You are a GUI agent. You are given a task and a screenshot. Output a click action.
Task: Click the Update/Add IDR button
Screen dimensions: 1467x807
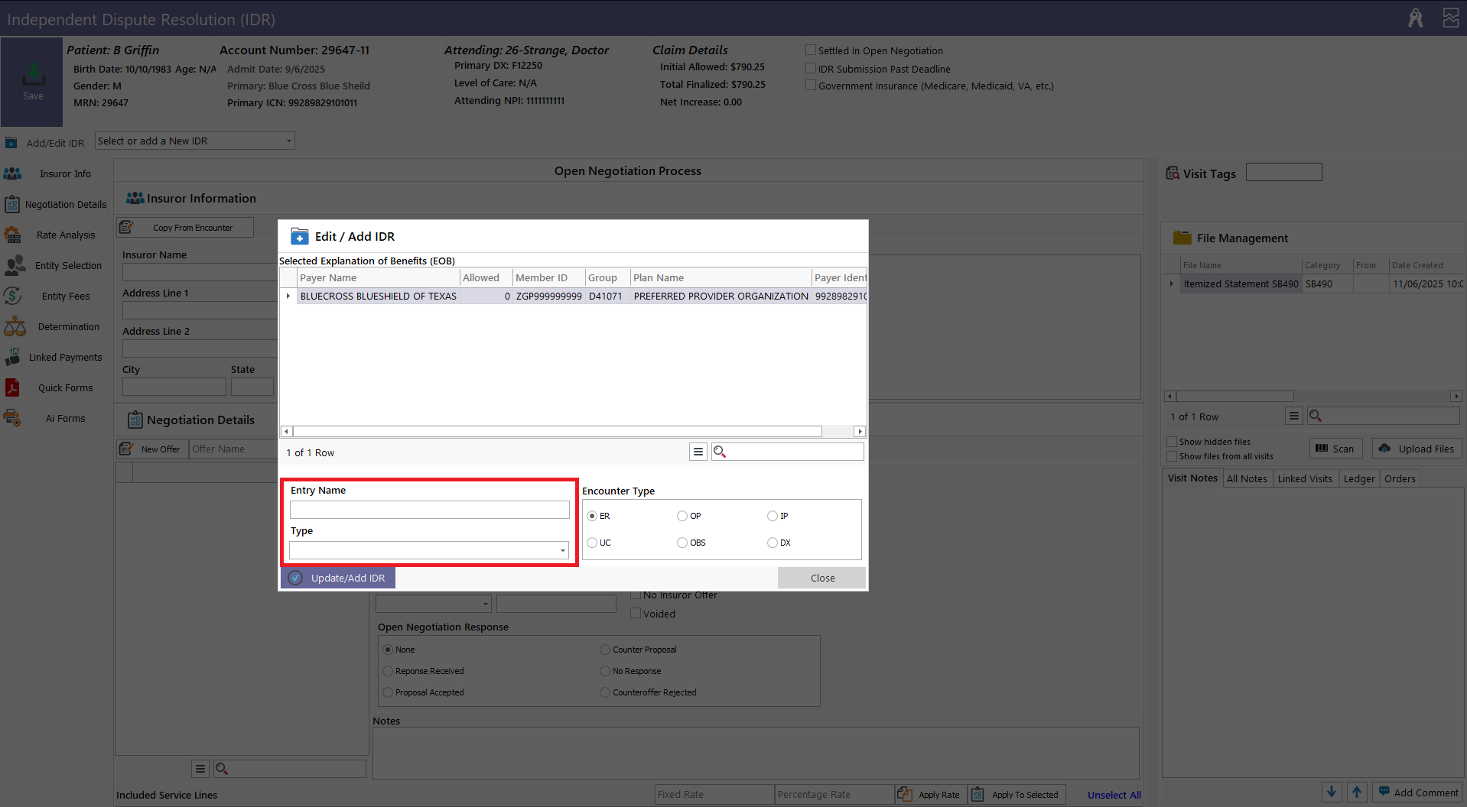tap(338, 579)
